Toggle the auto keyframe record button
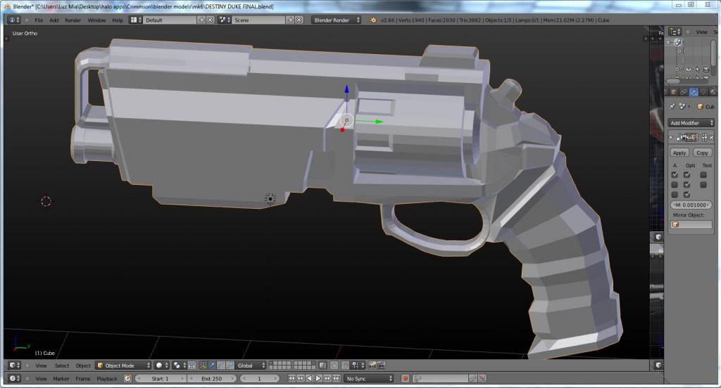The width and height of the screenshot is (721, 388). coord(405,379)
